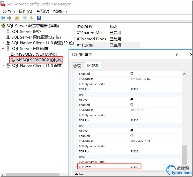The height and width of the screenshot is (177, 193).
Task: Click the IP9 TCP Port value 51433
Action: (134, 151)
